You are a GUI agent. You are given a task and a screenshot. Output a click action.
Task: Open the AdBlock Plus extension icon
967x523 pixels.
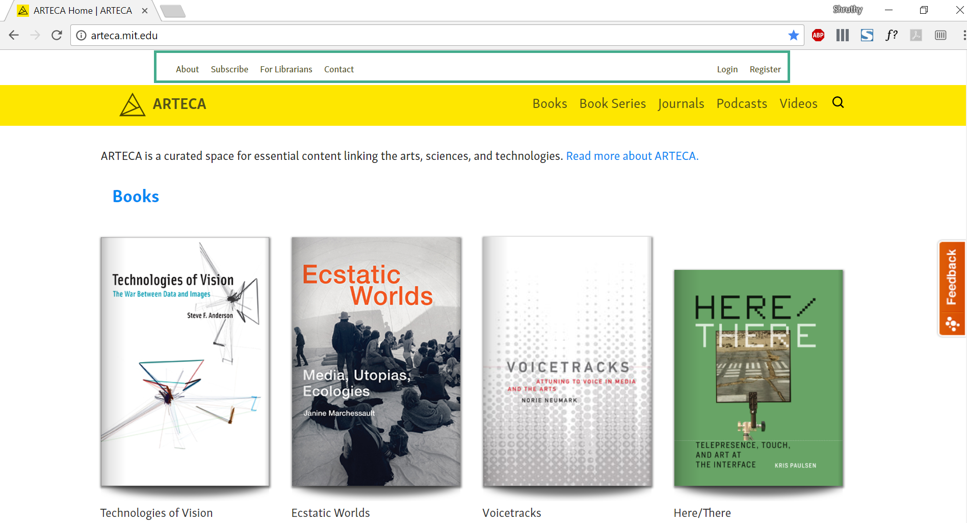(x=818, y=35)
